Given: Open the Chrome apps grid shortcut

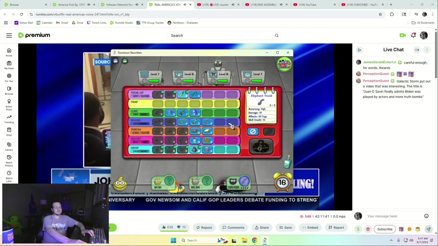Looking at the screenshot, I should [x=6, y=23].
